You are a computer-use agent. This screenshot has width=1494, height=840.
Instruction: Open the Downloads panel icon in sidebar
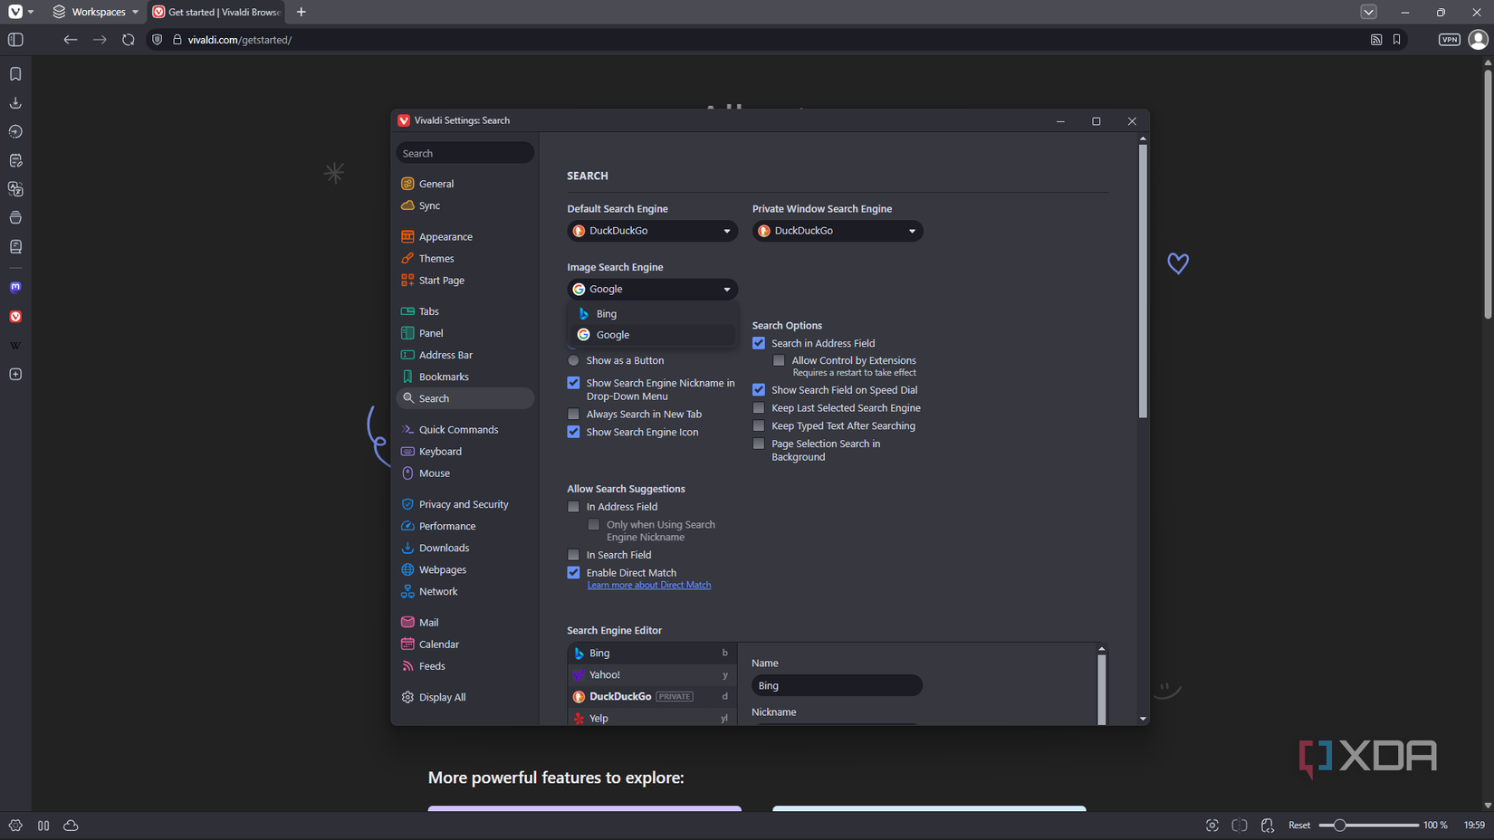15,103
